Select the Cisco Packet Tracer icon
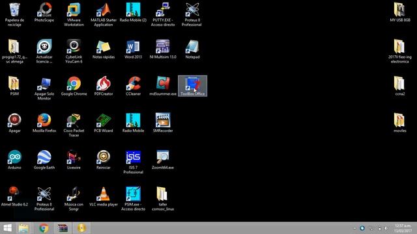 click(74, 125)
